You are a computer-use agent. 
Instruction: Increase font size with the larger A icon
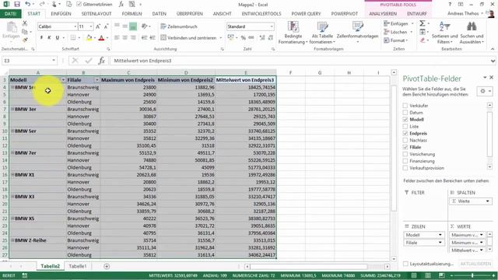pos(98,26)
